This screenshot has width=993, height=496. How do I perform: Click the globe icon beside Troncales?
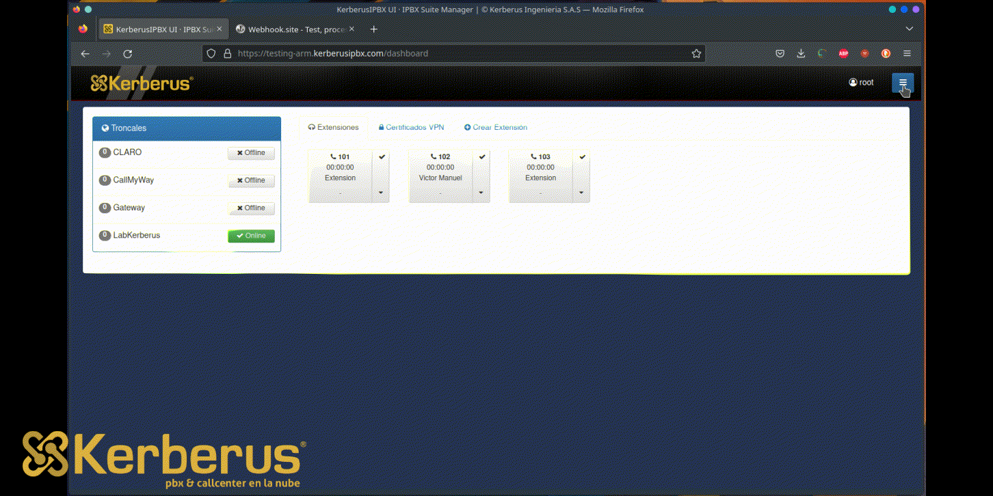pyautogui.click(x=105, y=128)
